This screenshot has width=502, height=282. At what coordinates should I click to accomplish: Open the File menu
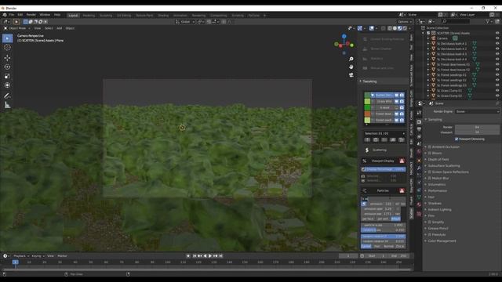pyautogui.click(x=12, y=15)
